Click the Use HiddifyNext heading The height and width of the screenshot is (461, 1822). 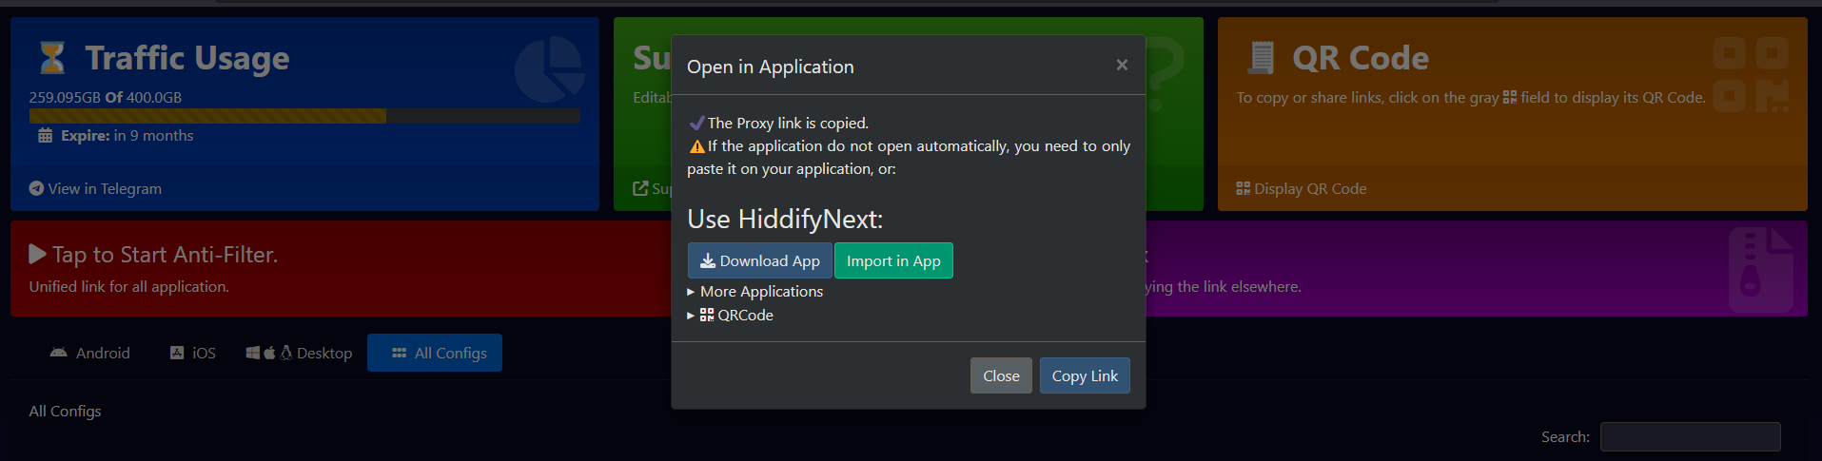pyautogui.click(x=785, y=219)
